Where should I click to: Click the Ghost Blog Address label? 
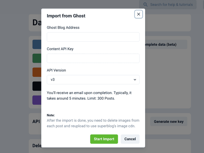pyautogui.click(x=63, y=28)
